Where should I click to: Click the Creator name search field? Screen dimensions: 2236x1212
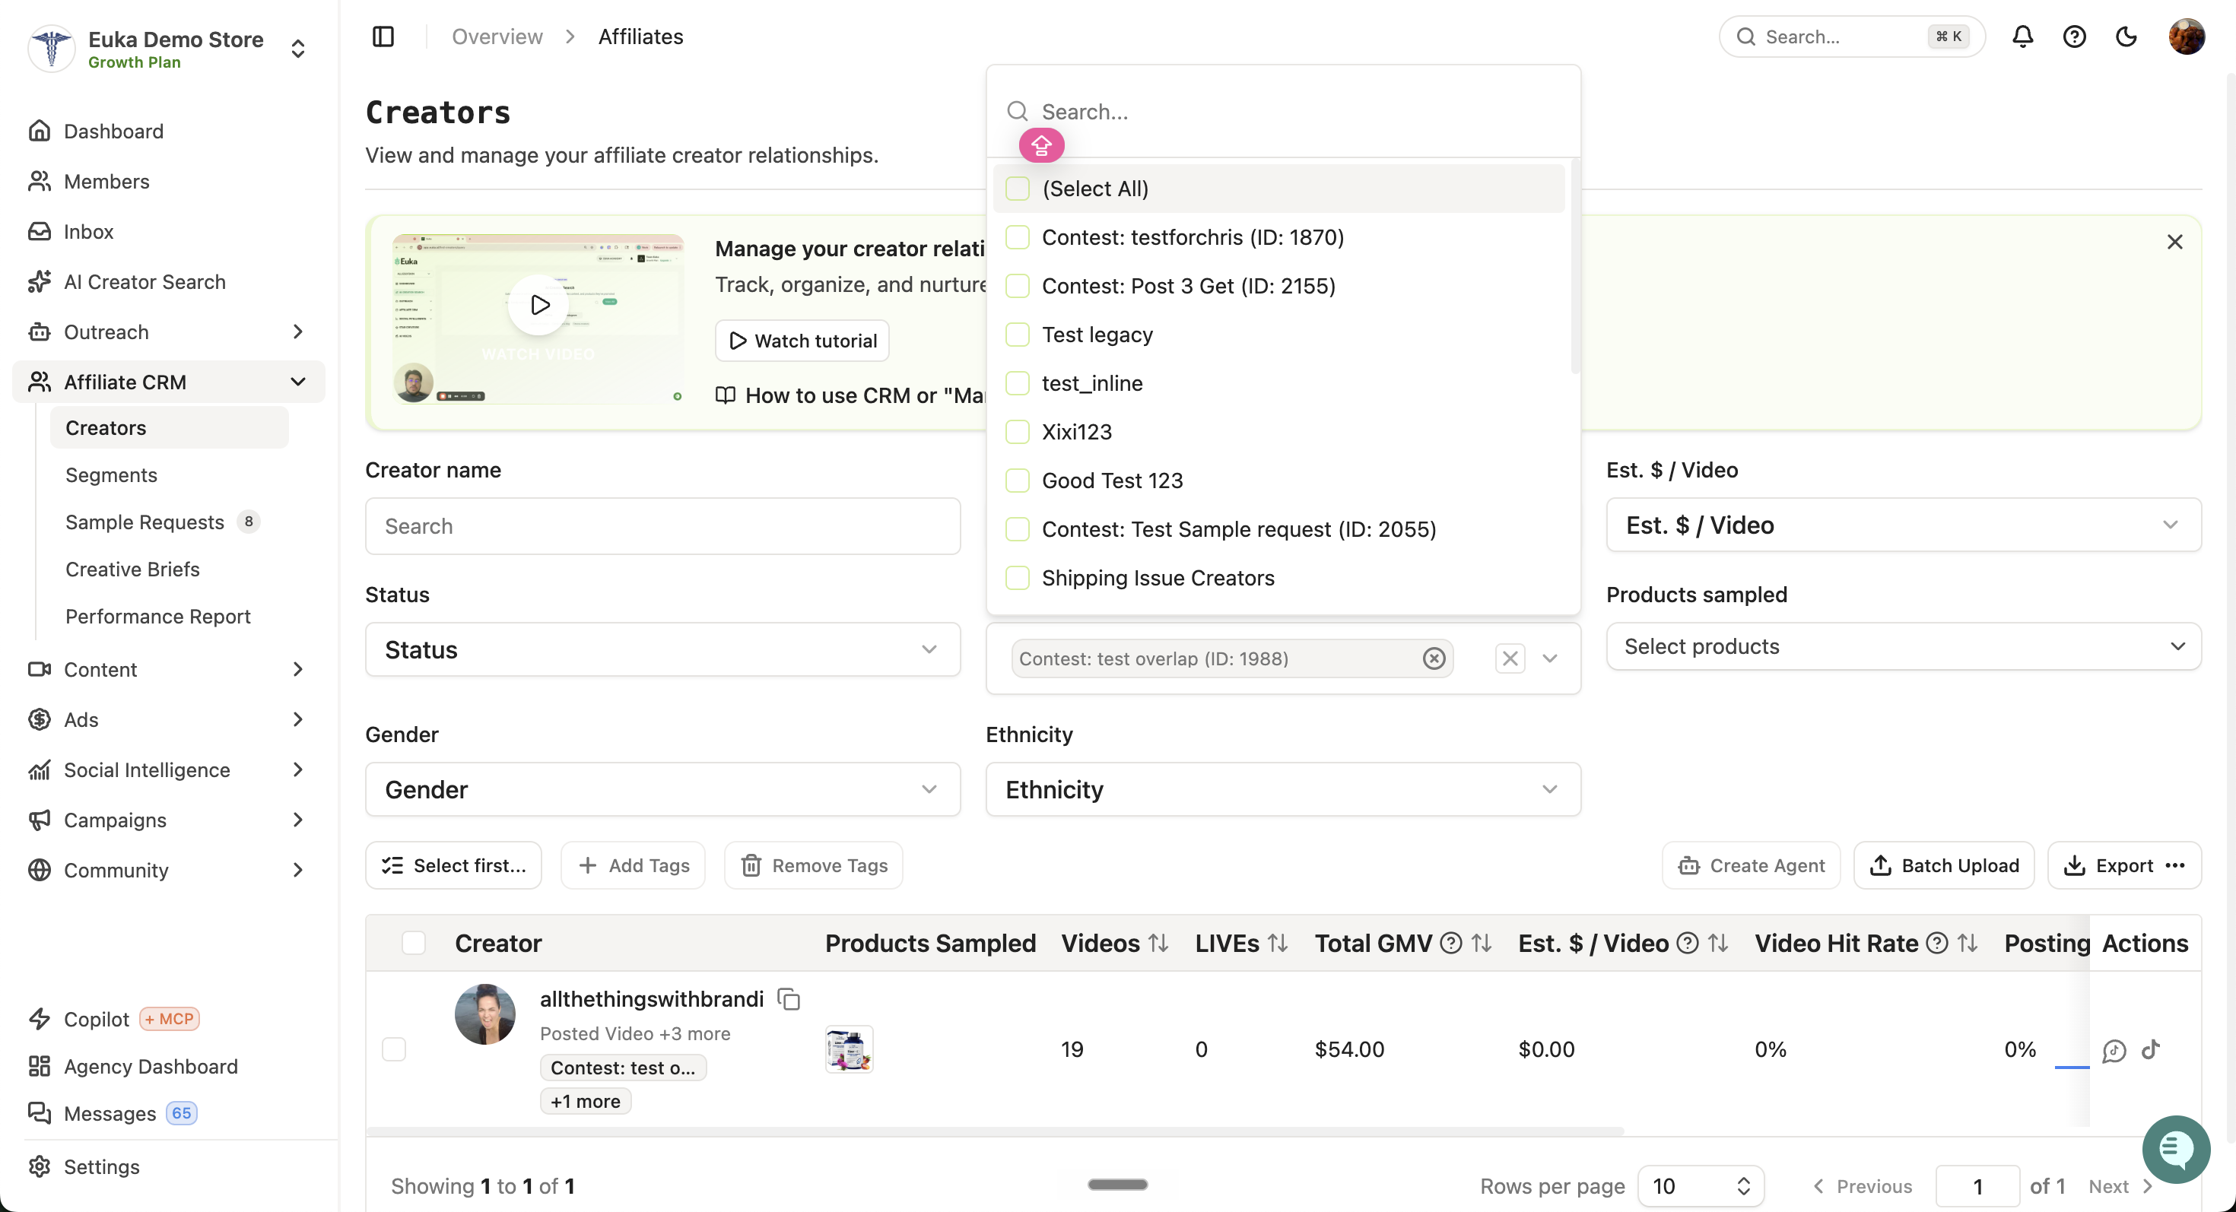pyautogui.click(x=662, y=525)
